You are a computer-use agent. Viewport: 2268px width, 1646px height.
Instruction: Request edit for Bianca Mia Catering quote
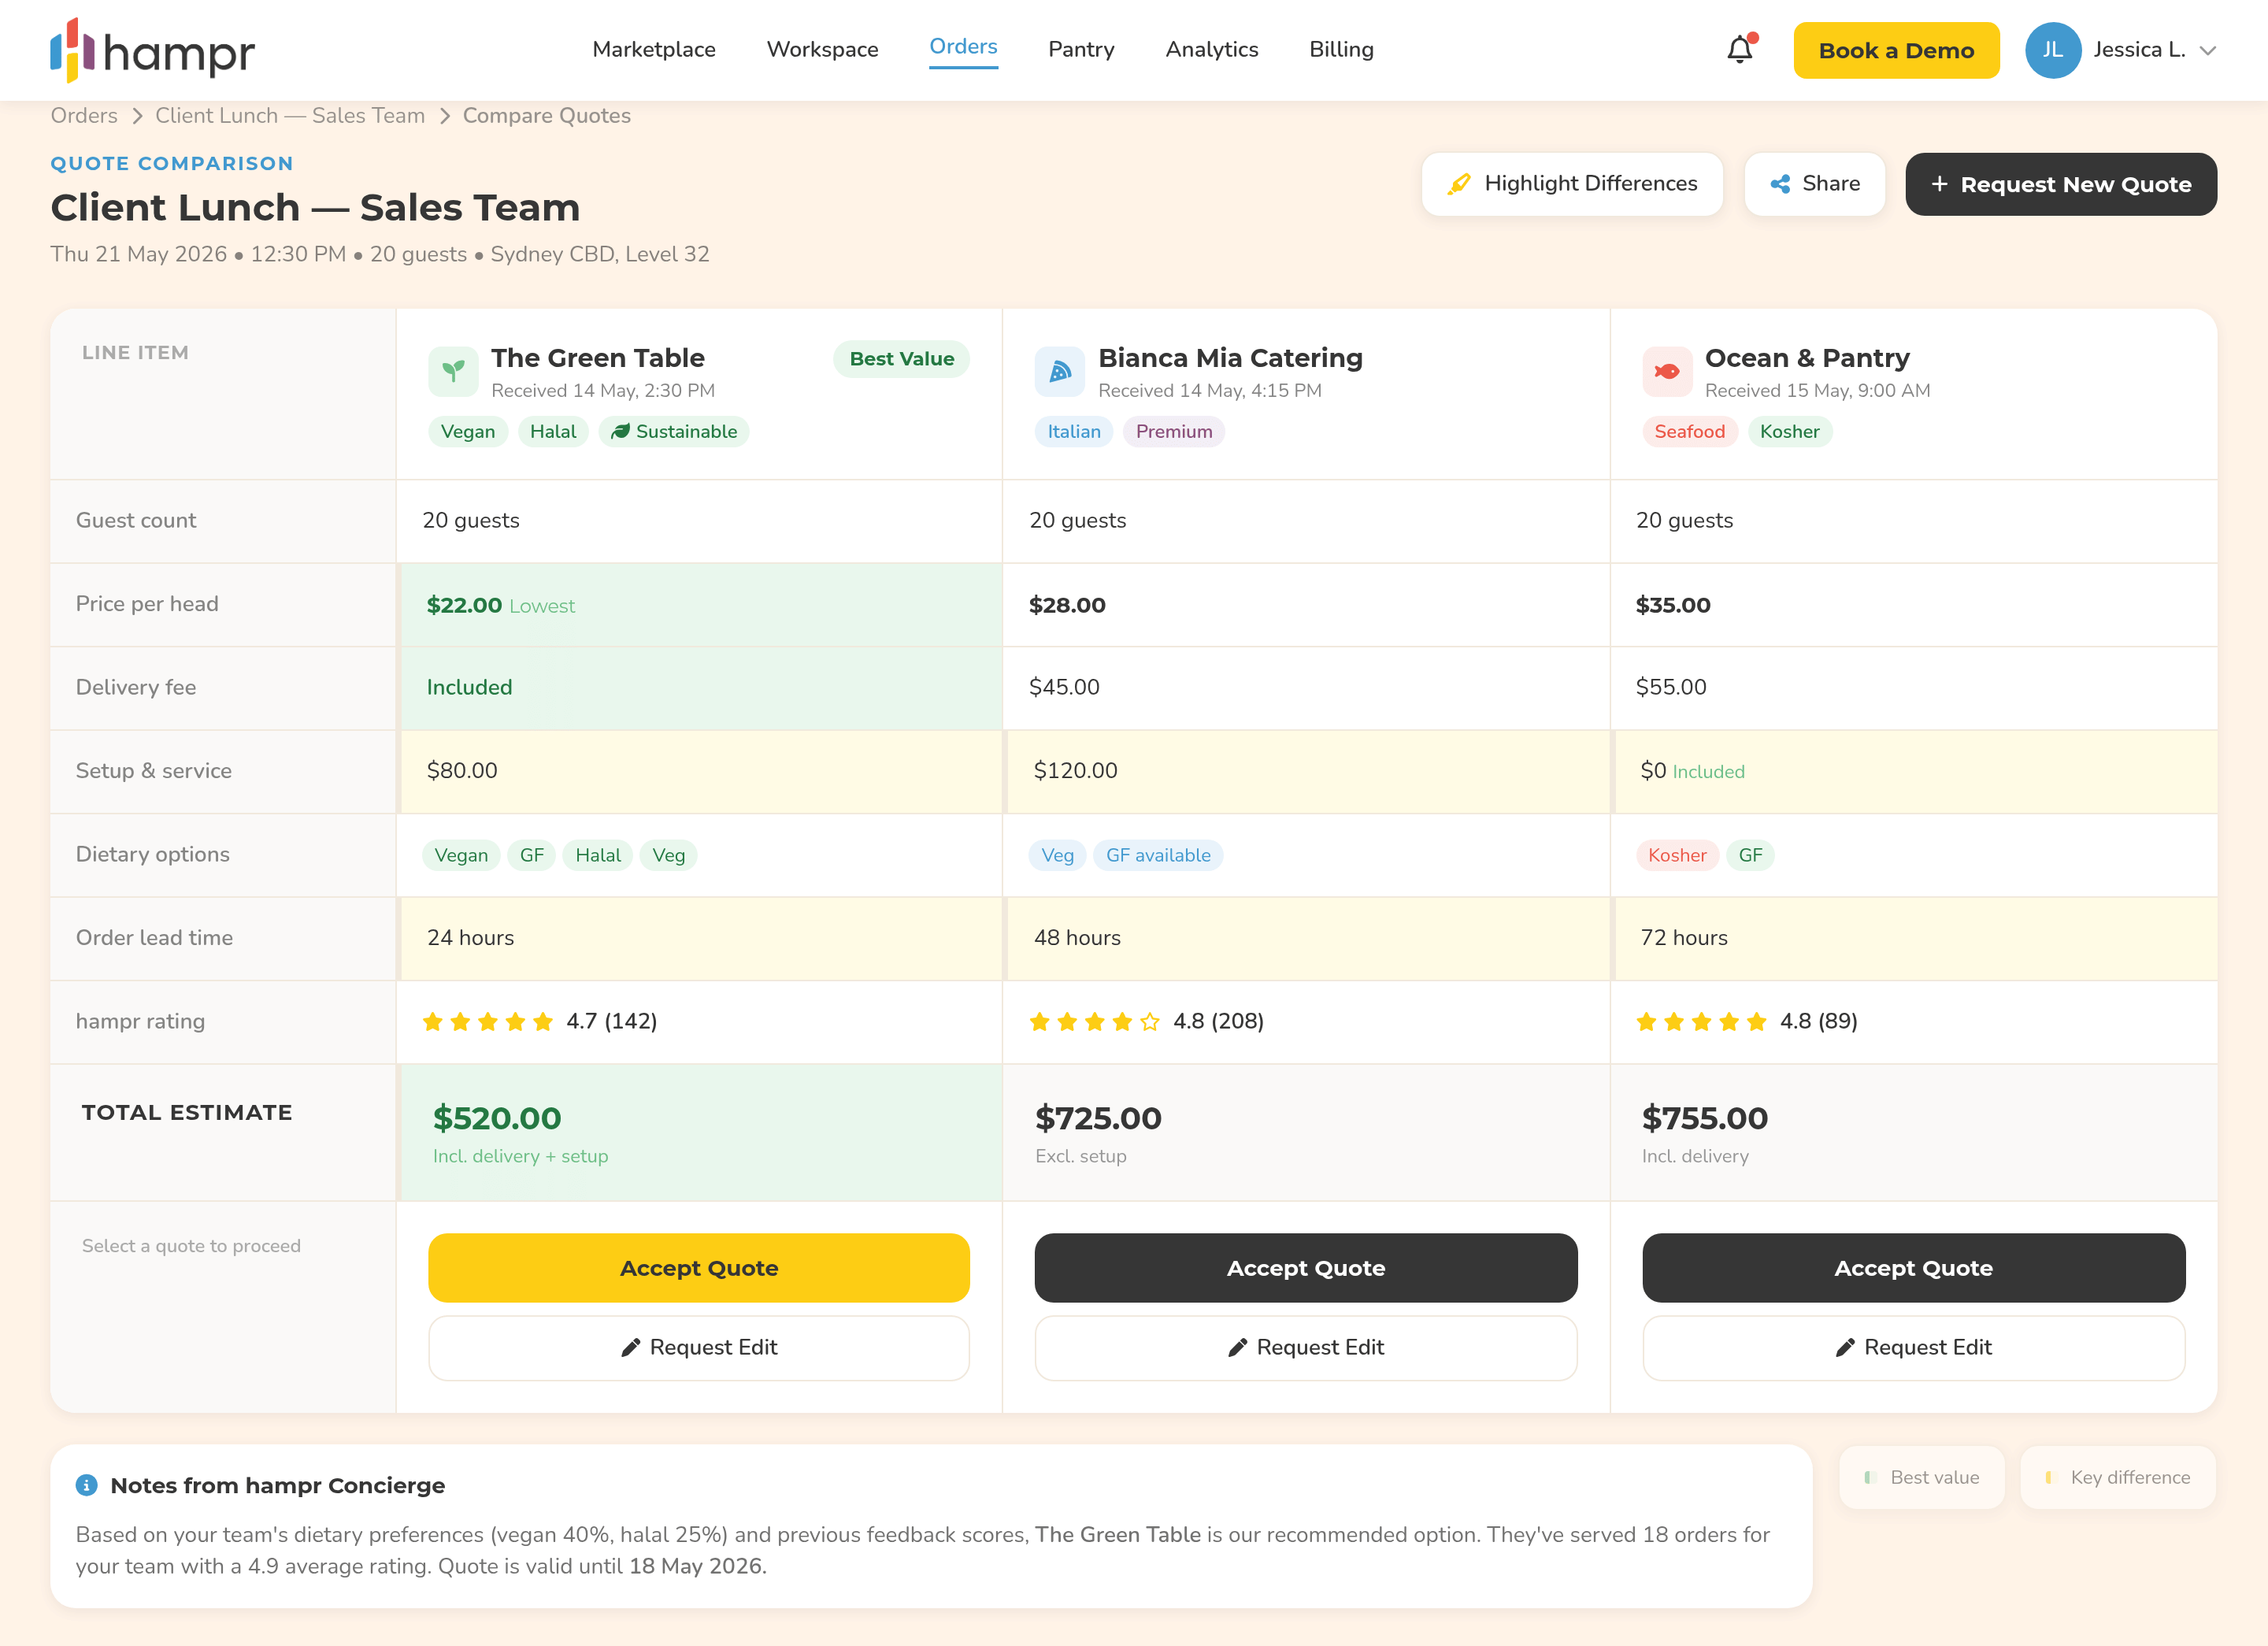(x=1306, y=1347)
